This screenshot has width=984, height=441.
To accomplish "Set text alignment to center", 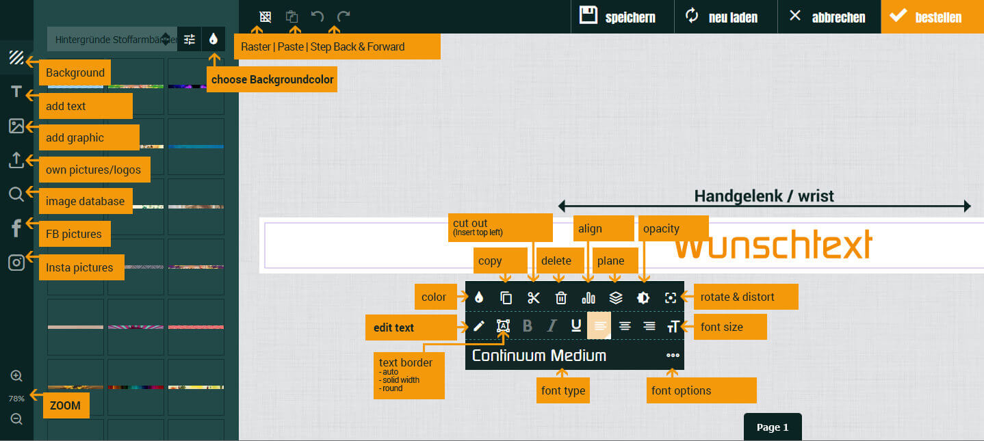I will tap(625, 326).
